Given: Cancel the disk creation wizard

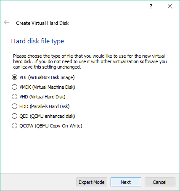Looking at the screenshot, I should (x=160, y=182).
